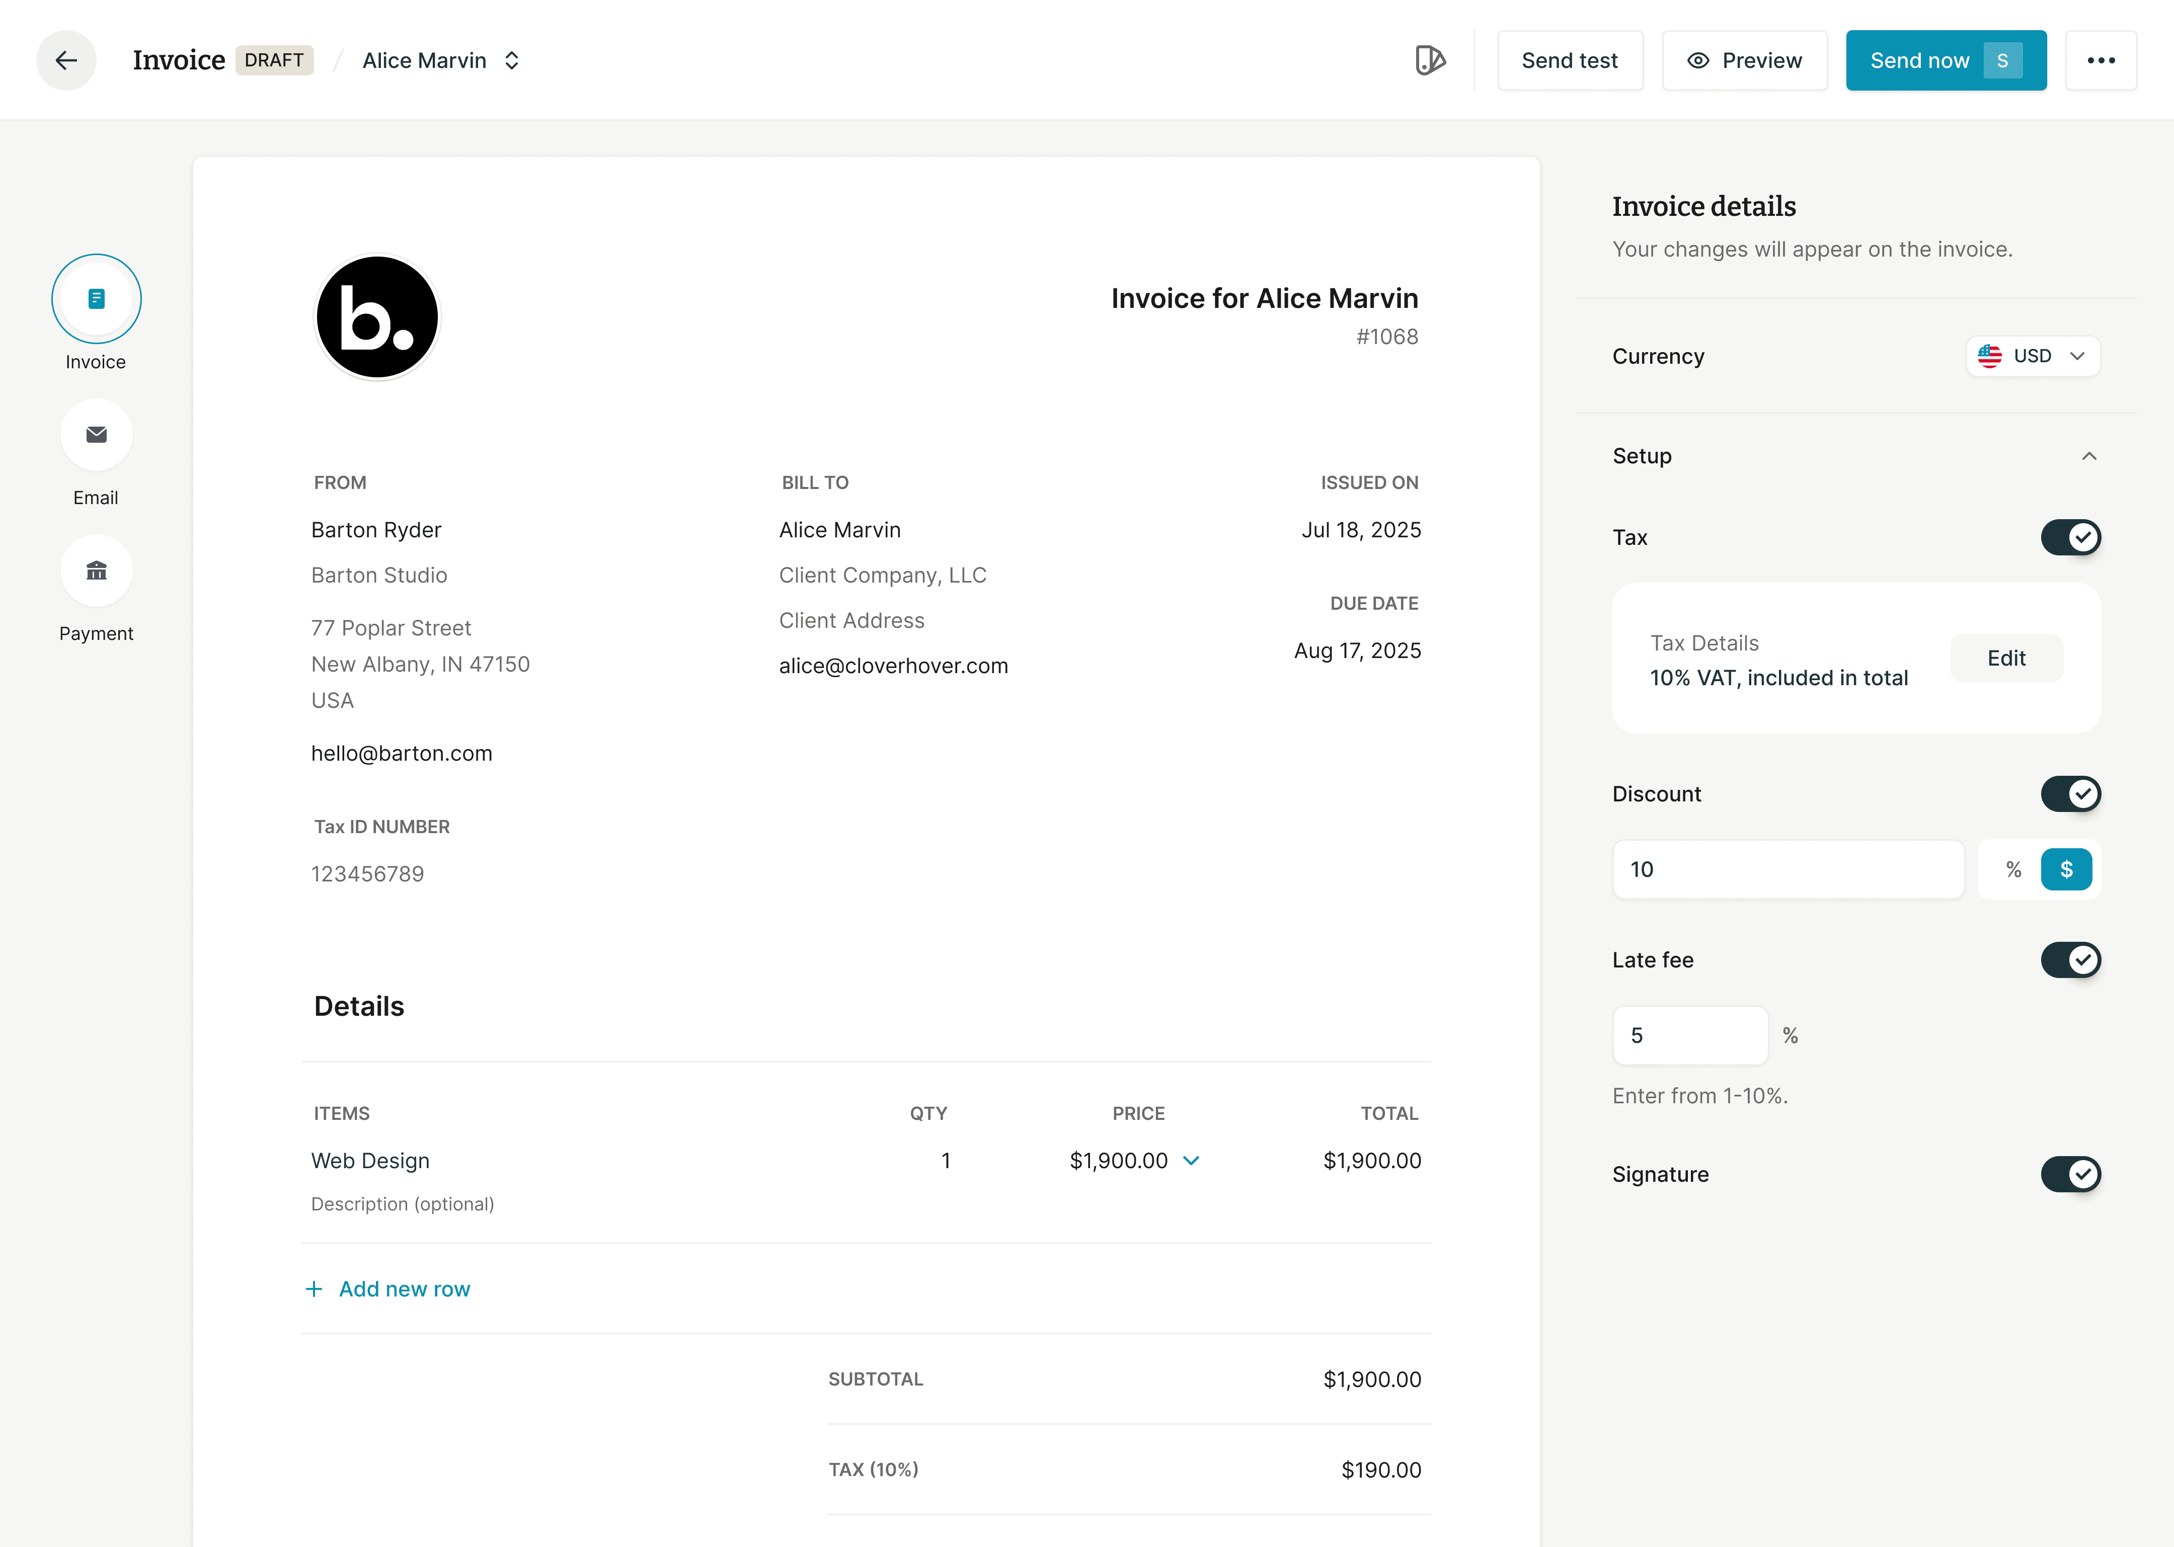Click the late fee percentage field

click(1690, 1035)
